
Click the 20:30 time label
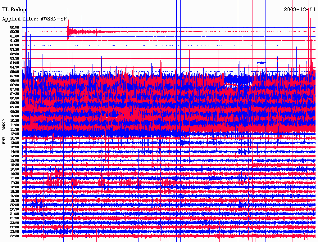coord(15,209)
